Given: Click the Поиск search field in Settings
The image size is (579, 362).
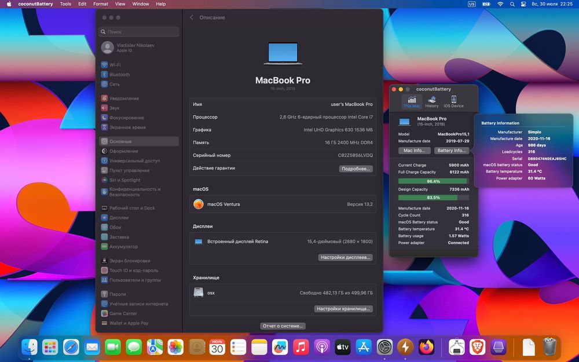Looking at the screenshot, I should [x=139, y=32].
